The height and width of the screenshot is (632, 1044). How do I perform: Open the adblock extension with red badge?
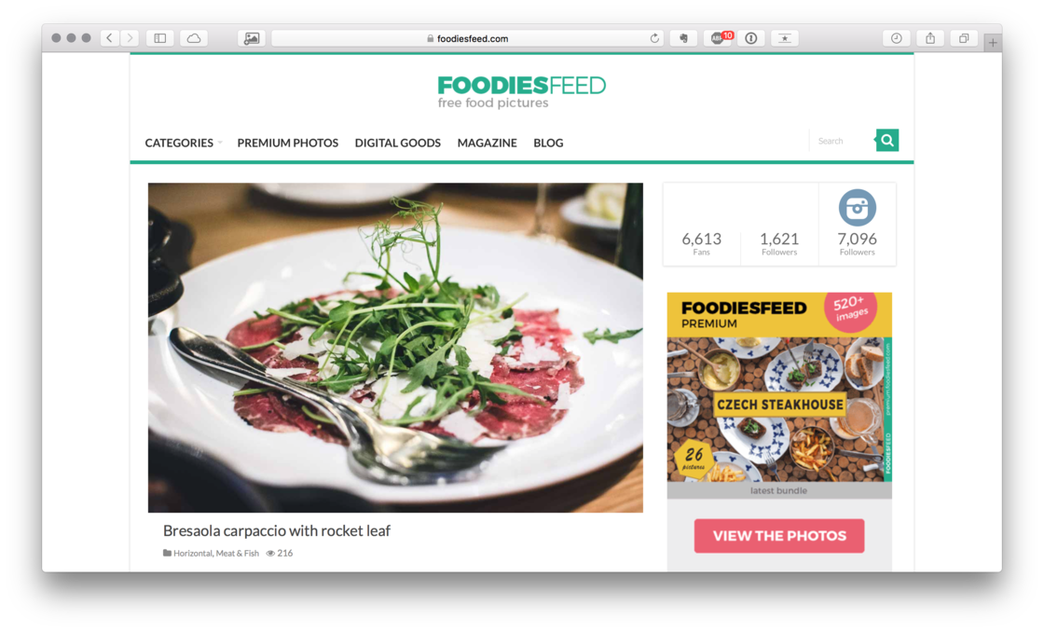[719, 38]
